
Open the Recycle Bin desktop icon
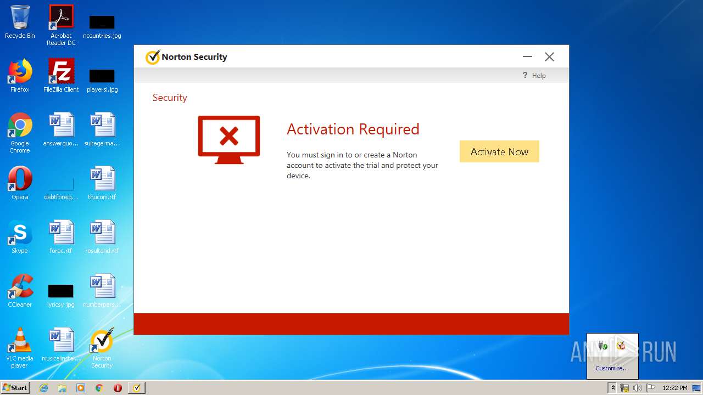[x=20, y=22]
